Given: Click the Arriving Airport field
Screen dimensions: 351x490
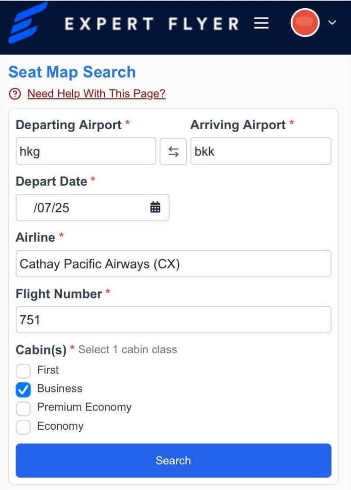Looking at the screenshot, I should pyautogui.click(x=260, y=151).
